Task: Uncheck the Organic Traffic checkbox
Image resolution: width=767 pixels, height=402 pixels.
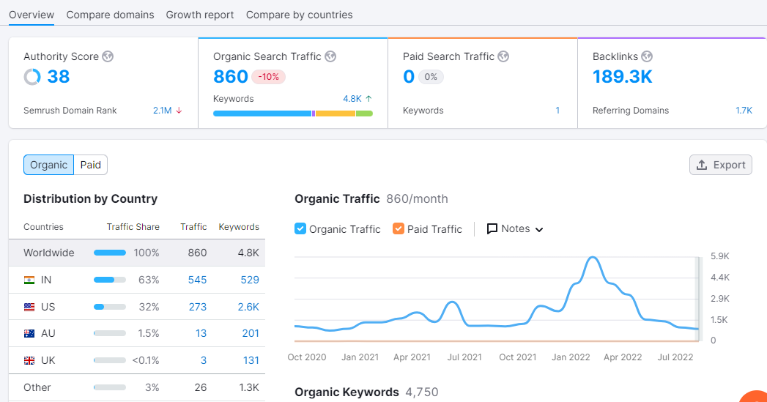Action: 300,228
